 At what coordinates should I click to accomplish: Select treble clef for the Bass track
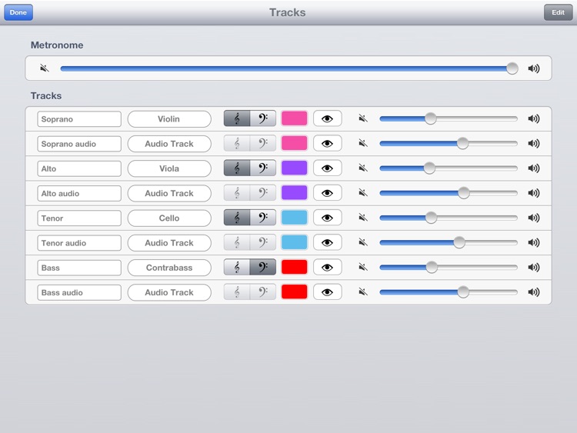click(237, 267)
